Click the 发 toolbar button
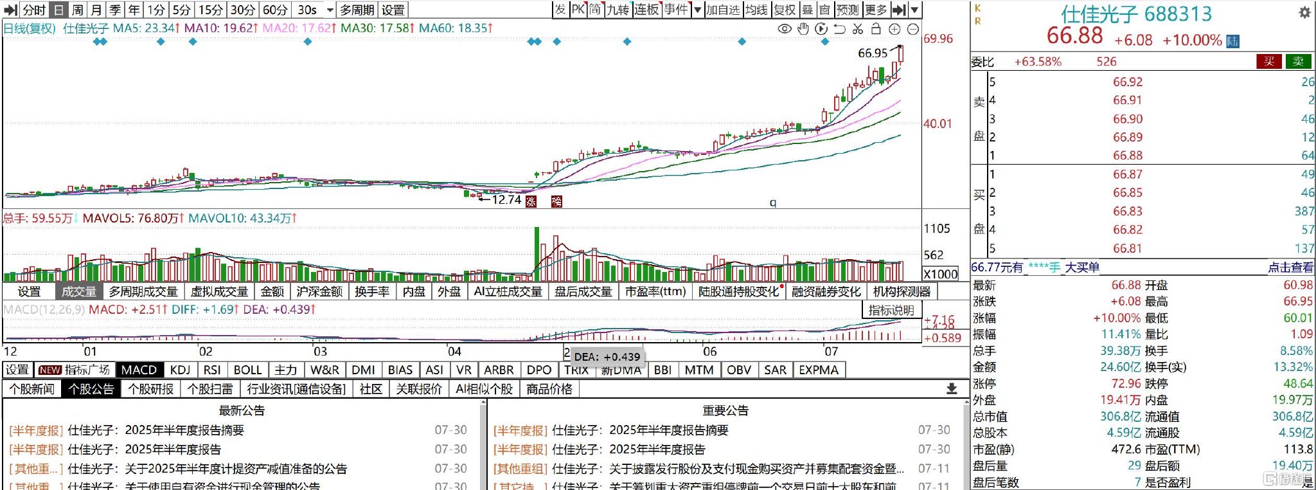The image size is (1316, 490). tap(560, 10)
